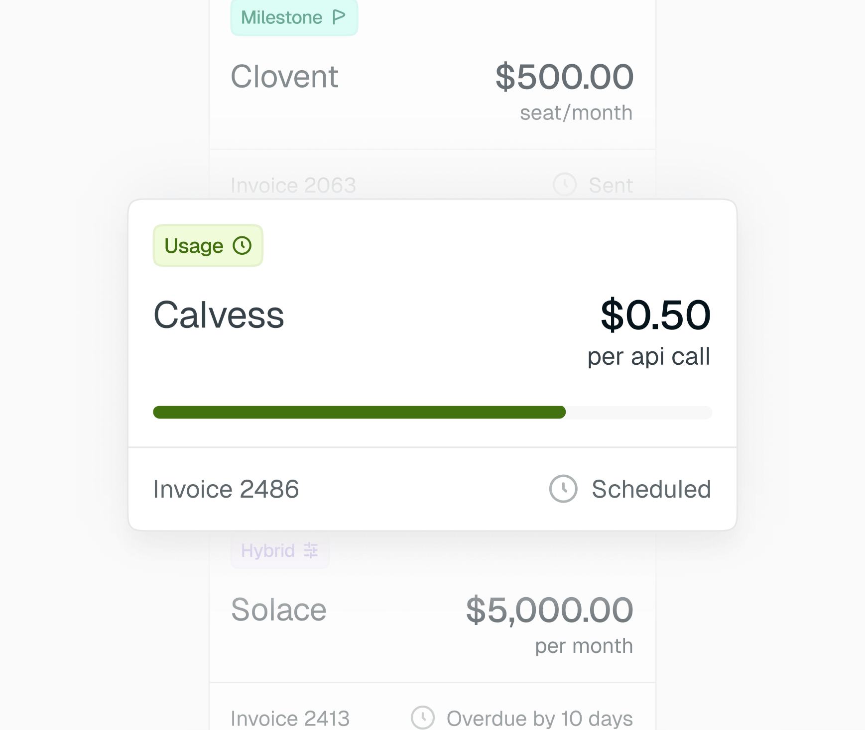Open Invoice 2413

[291, 718]
